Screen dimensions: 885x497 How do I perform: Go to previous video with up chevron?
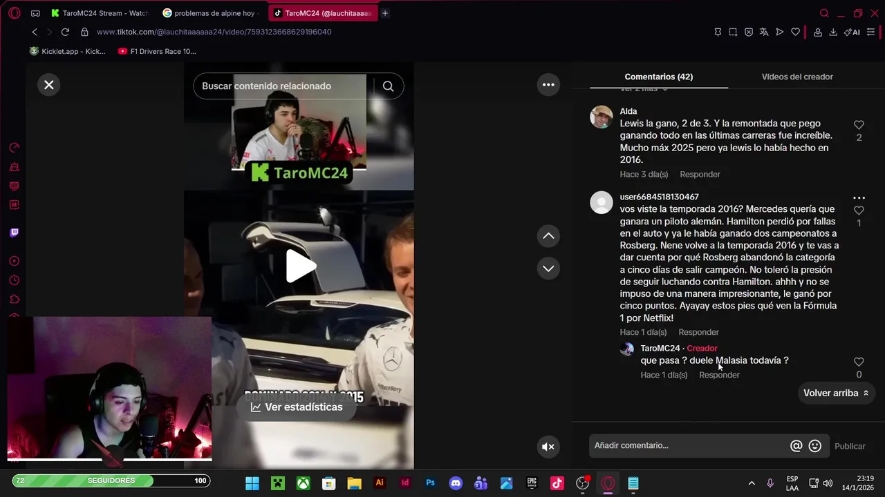[x=548, y=236]
